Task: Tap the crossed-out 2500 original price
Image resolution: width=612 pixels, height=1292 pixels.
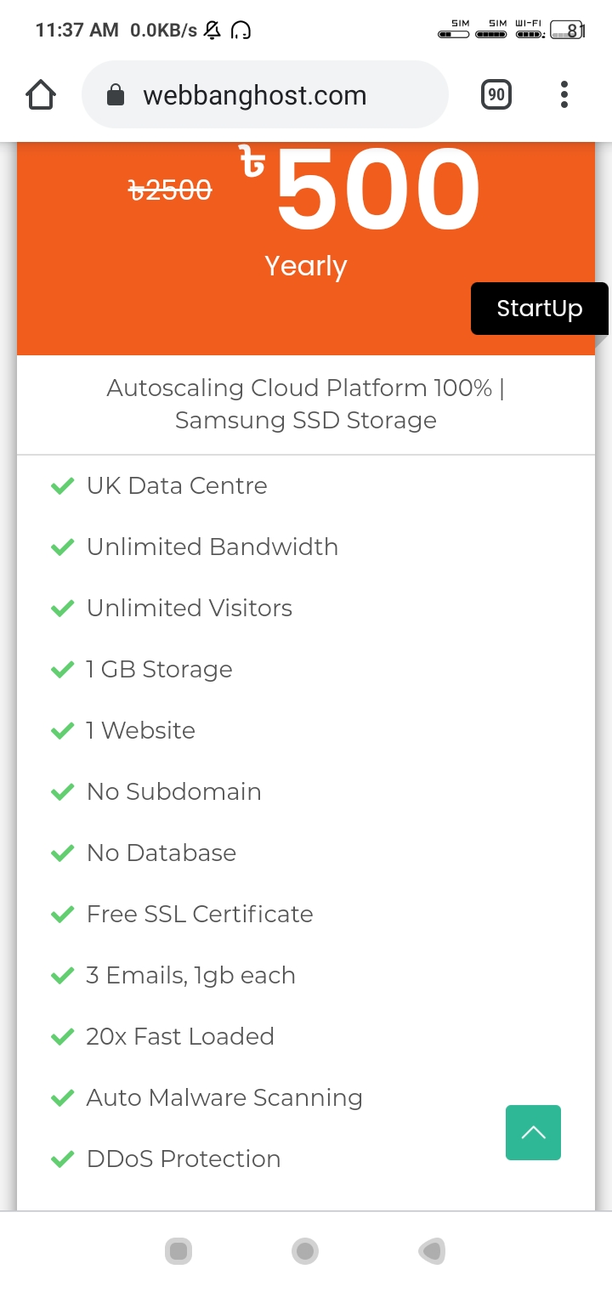Action: point(170,190)
